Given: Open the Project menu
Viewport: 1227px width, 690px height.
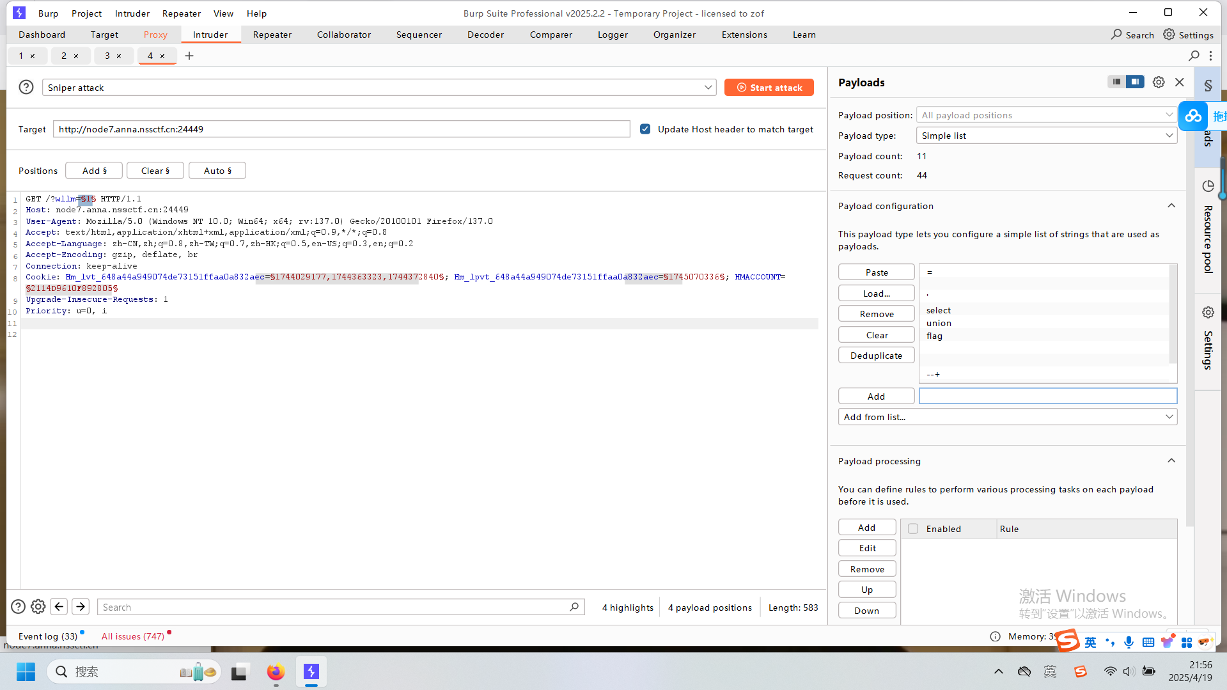Looking at the screenshot, I should click(86, 13).
